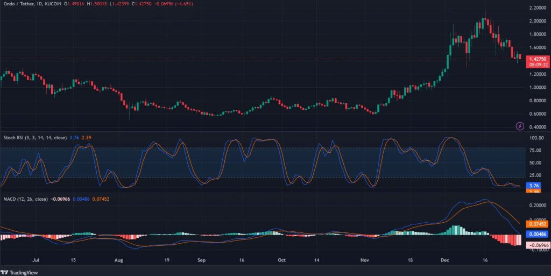Click the TradingView logo

(x=19, y=272)
